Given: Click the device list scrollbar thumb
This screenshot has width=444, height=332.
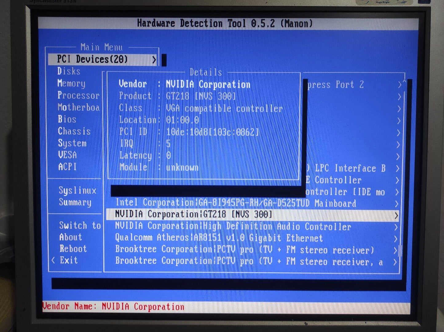Looking at the screenshot, I should 400,251.
